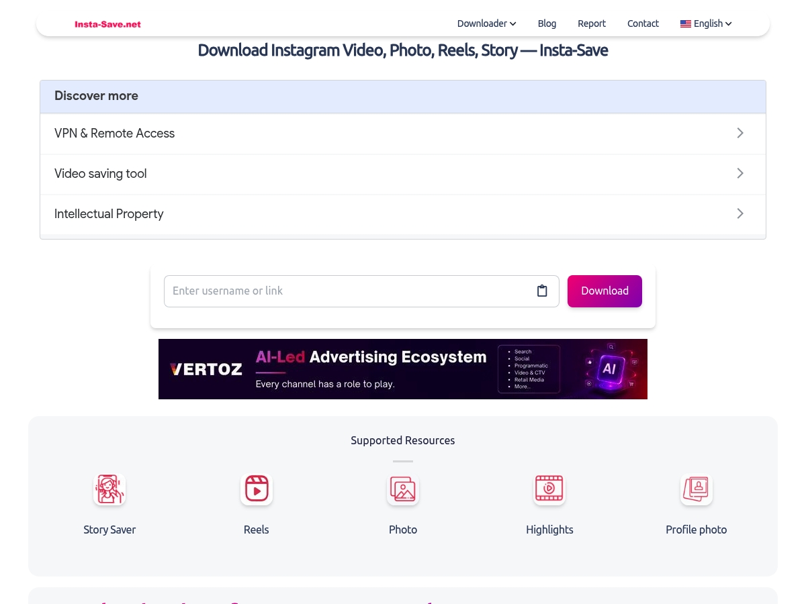Open the Contact page

coord(643,23)
